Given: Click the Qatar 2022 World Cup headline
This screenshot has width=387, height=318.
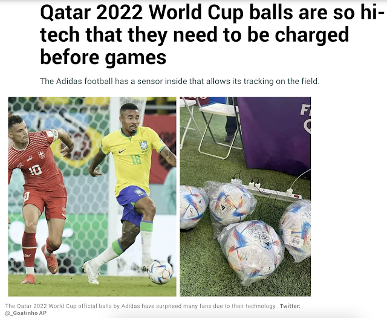Looking at the screenshot, I should (x=209, y=35).
